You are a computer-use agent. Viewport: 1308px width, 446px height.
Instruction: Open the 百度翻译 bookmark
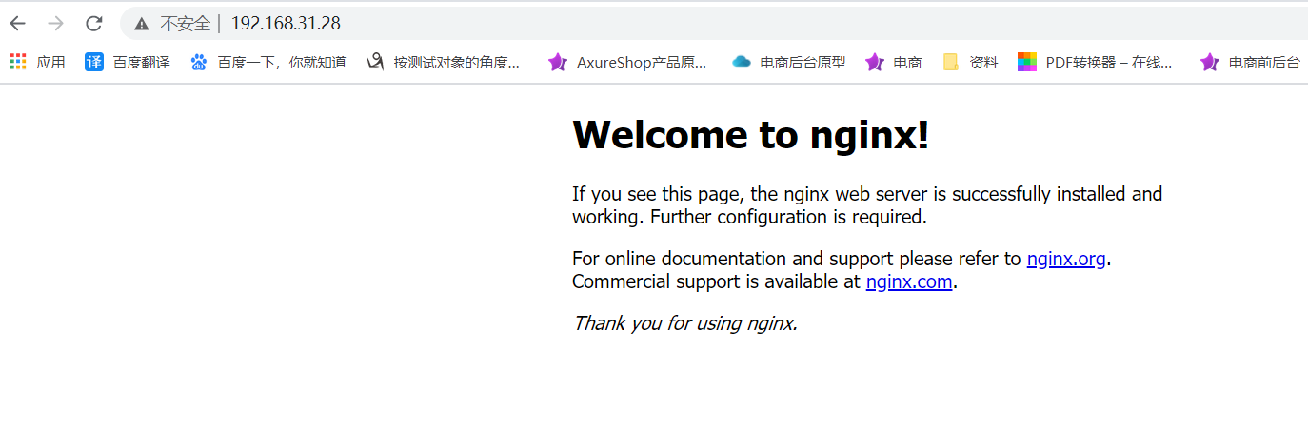pyautogui.click(x=128, y=62)
